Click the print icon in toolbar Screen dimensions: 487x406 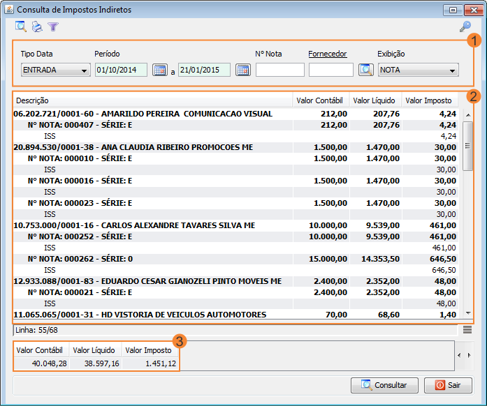pyautogui.click(x=37, y=27)
